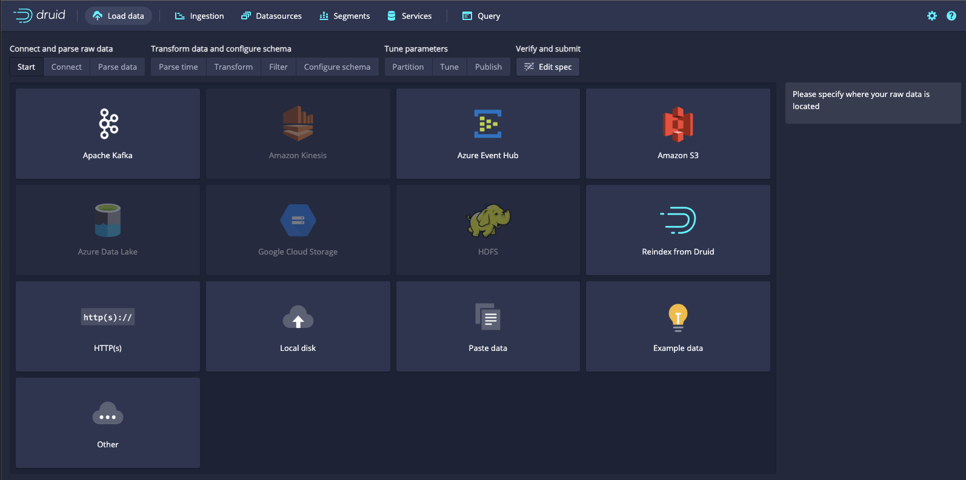Click the "Verify and submit" heading
This screenshot has height=480, width=966.
pos(548,48)
